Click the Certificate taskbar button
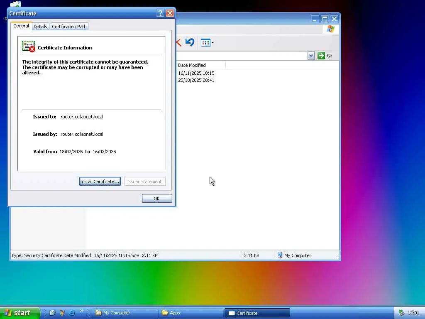The image size is (425, 319). pos(257,313)
